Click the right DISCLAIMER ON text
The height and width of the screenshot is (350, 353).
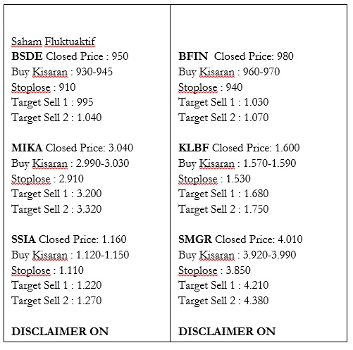[227, 332]
